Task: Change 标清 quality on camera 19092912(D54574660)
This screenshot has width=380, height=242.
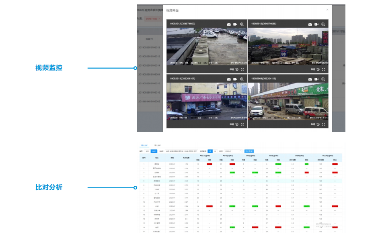Action: pos(232,69)
